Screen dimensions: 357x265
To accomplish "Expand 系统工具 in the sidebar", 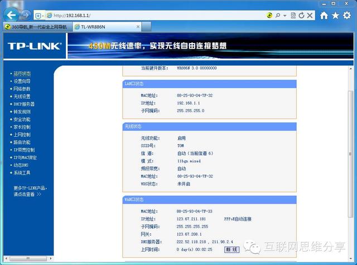I will [22, 172].
